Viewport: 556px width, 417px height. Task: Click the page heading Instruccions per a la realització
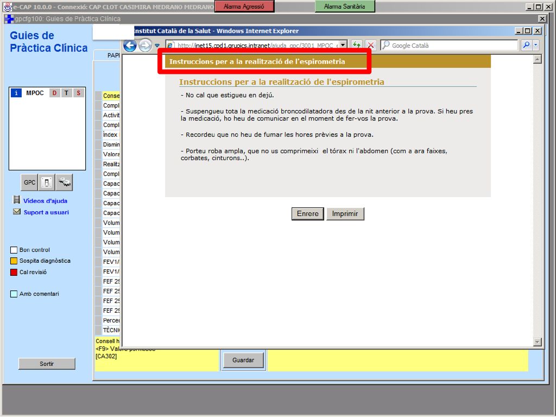click(x=282, y=82)
